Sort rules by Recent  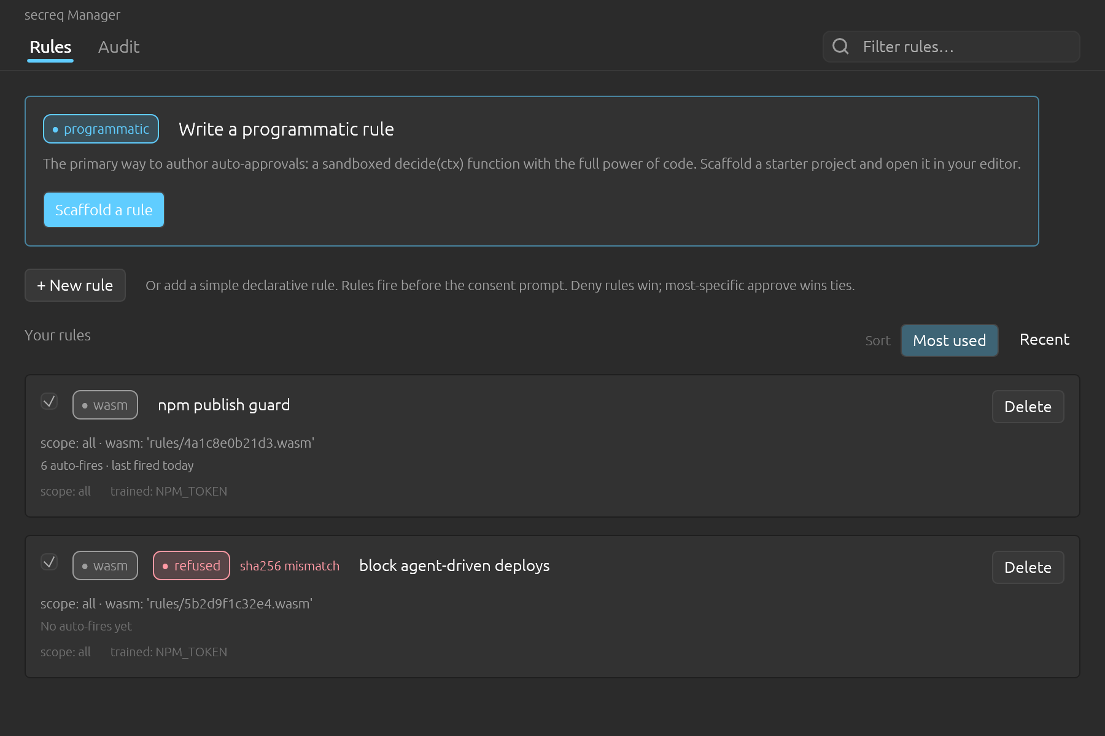coord(1044,340)
